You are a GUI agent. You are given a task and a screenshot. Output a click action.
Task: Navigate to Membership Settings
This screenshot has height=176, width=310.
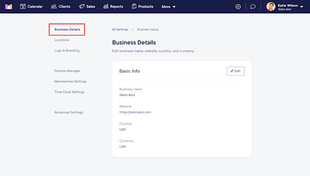point(70,81)
